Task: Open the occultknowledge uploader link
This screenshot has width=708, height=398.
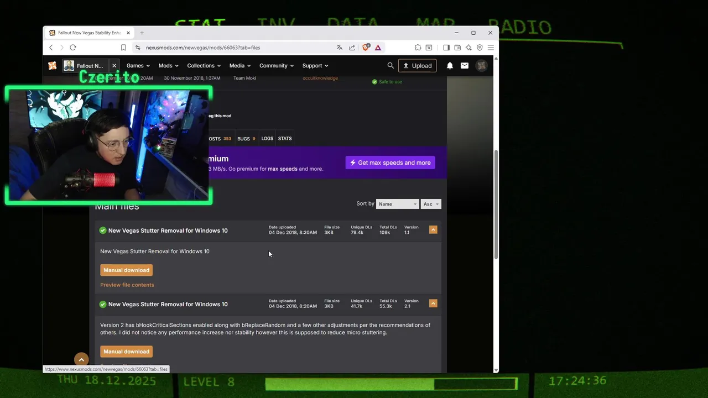Action: tap(320, 78)
